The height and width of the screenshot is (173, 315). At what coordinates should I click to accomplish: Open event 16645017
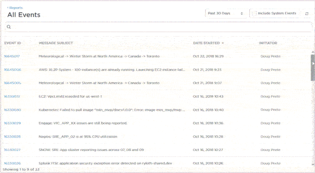pyautogui.click(x=12, y=56)
